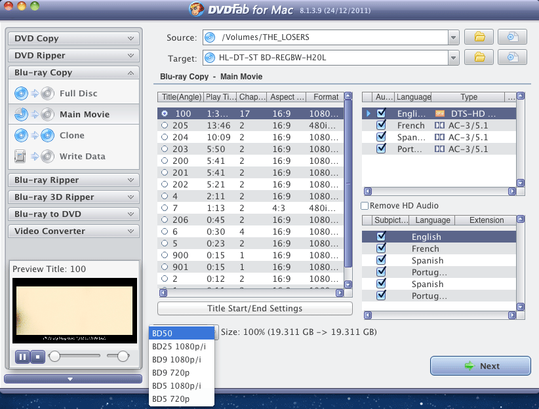Open the Target folder browse icon
The image size is (539, 409).
tap(479, 58)
